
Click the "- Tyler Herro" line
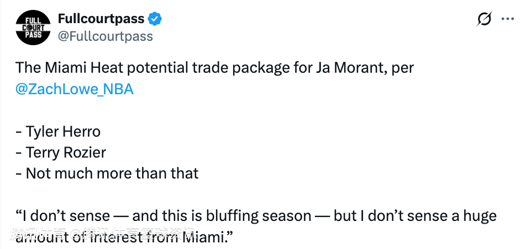[58, 132]
